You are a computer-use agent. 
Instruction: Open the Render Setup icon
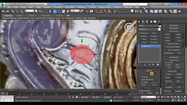click(x=171, y=11)
